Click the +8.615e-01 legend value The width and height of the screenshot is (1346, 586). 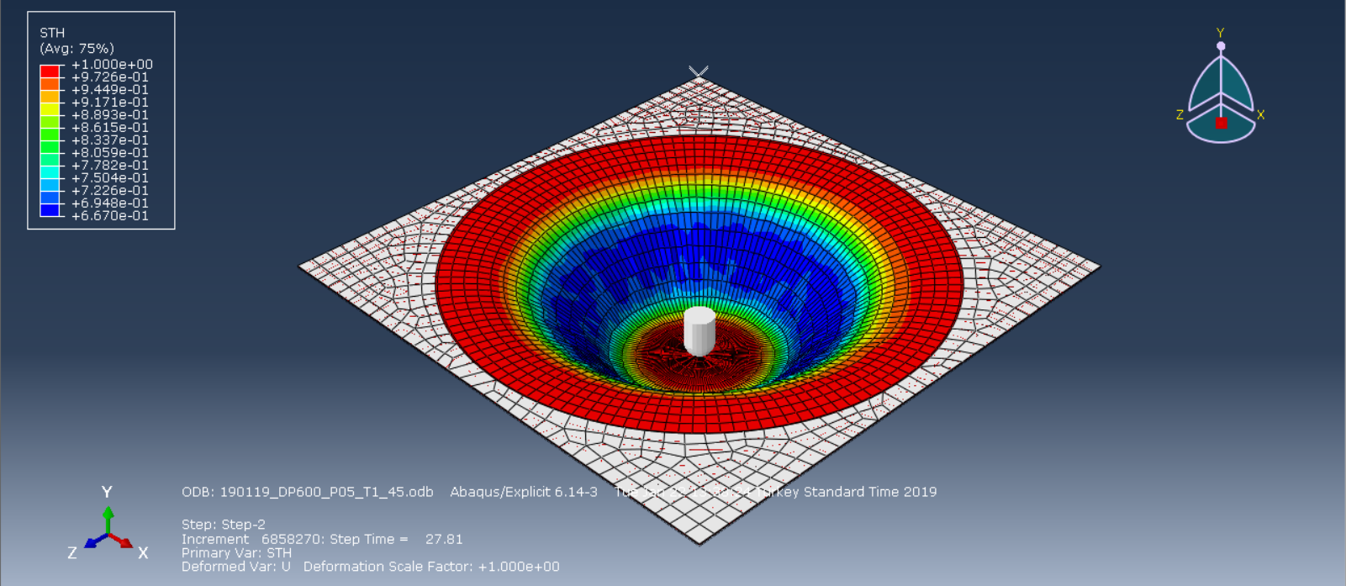[110, 128]
